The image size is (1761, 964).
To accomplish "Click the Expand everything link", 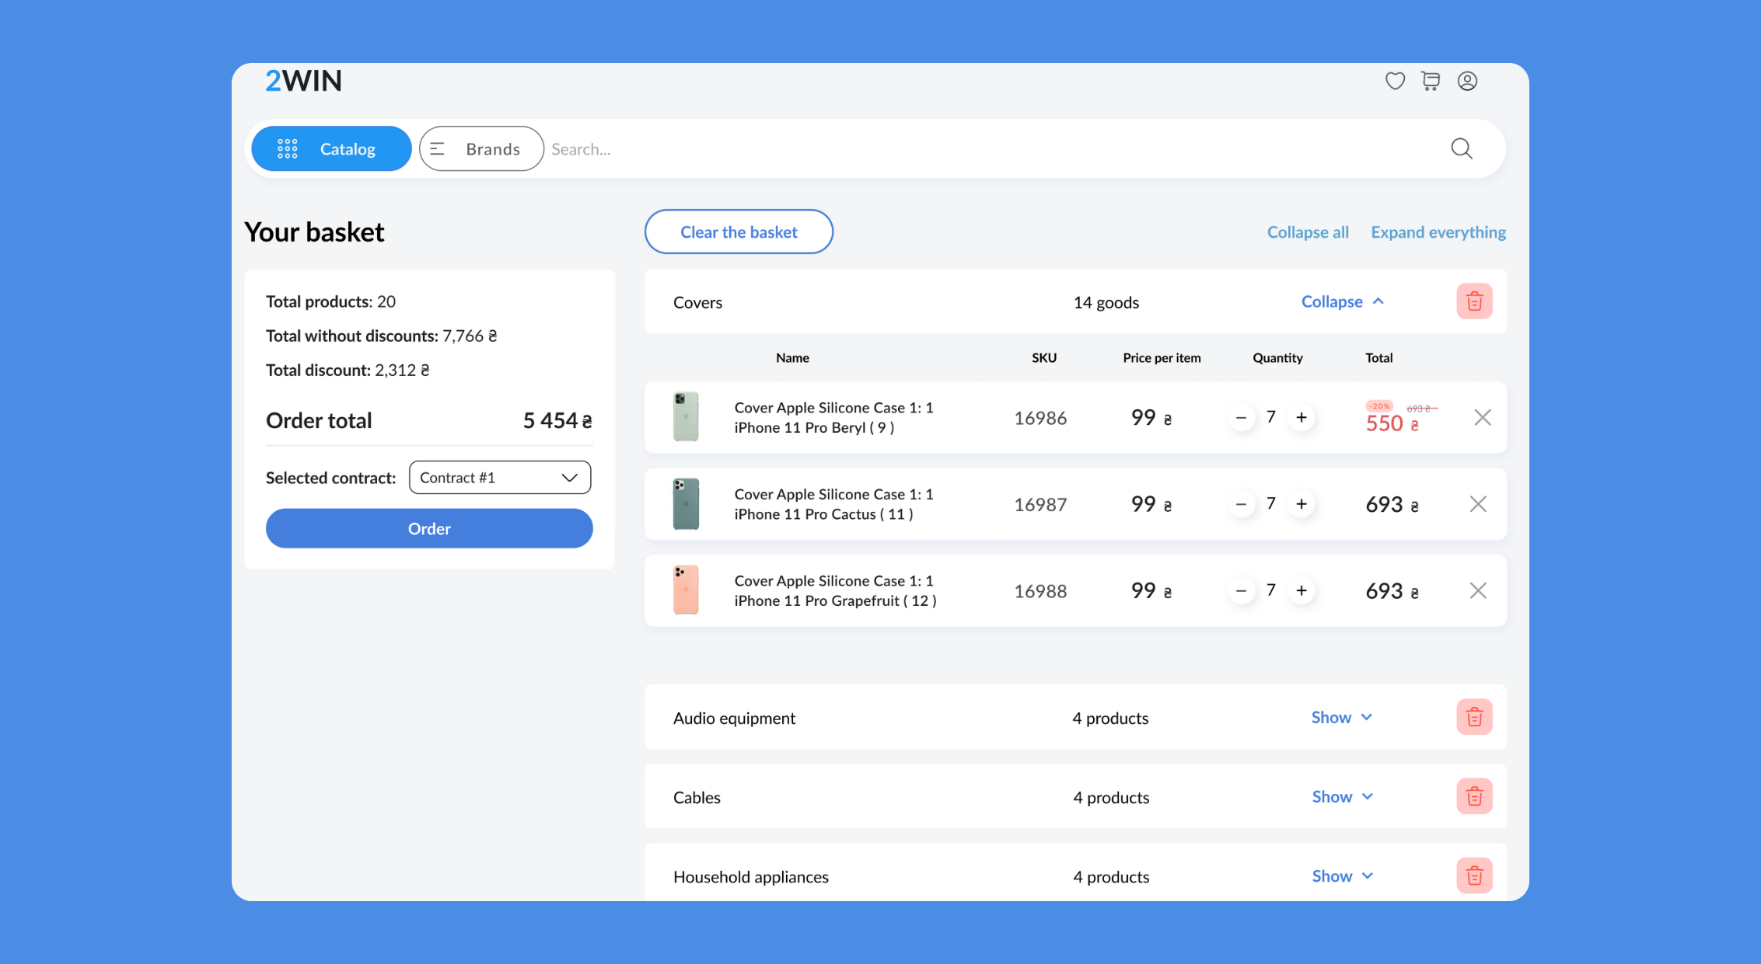I will coord(1438,231).
